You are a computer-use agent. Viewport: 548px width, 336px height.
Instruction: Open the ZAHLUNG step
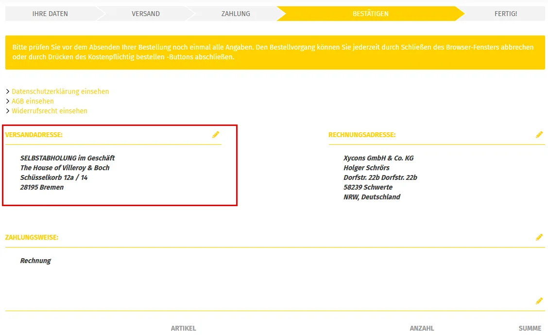[x=236, y=14]
